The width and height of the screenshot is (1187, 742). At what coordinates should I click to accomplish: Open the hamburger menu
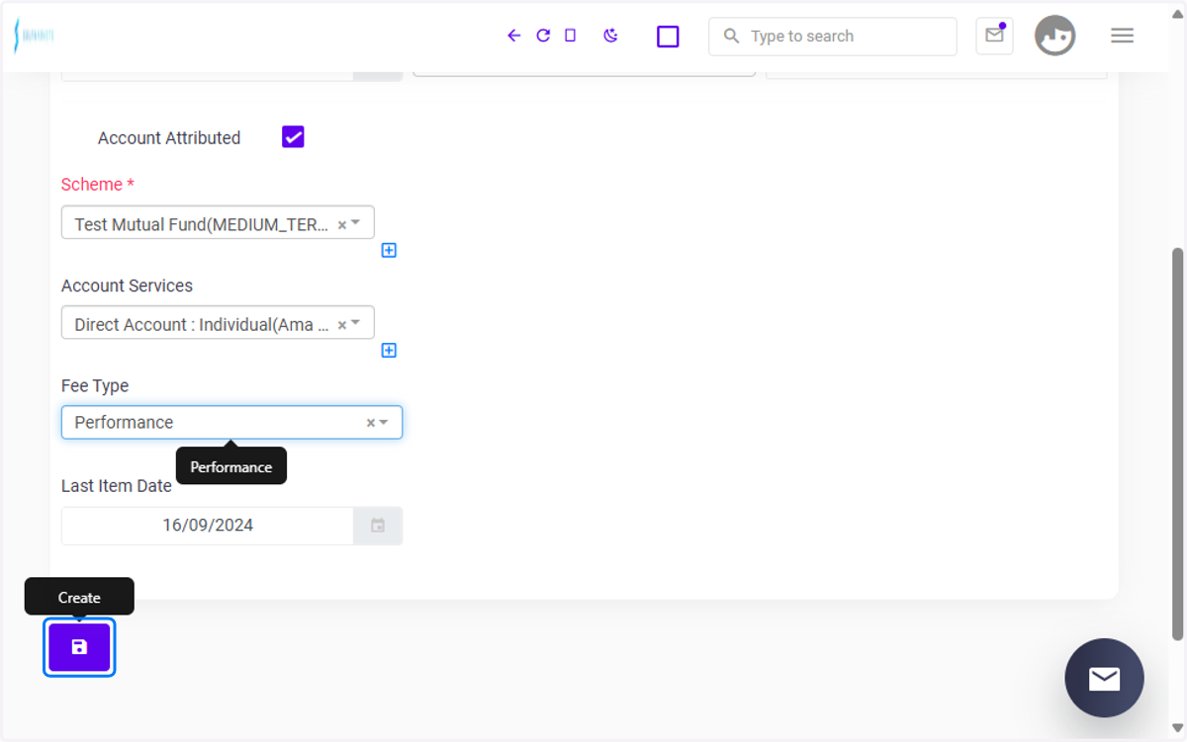(x=1122, y=36)
